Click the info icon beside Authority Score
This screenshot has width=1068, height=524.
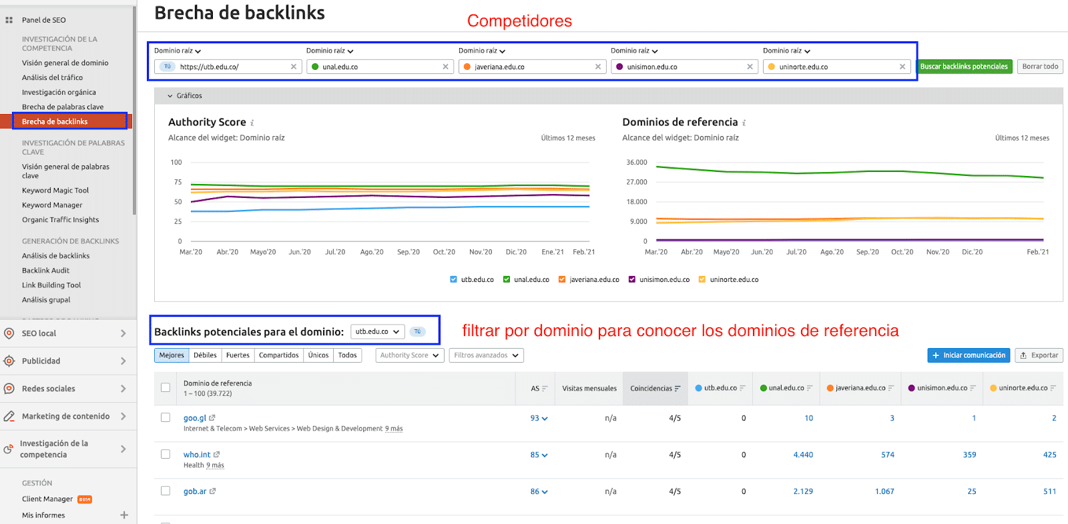pos(252,123)
